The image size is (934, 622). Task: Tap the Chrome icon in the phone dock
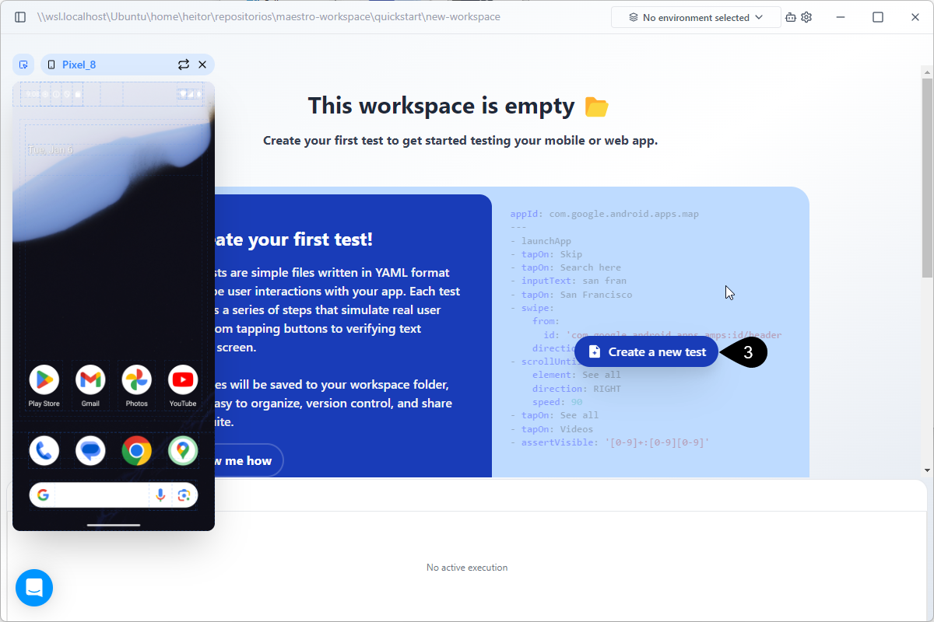137,450
